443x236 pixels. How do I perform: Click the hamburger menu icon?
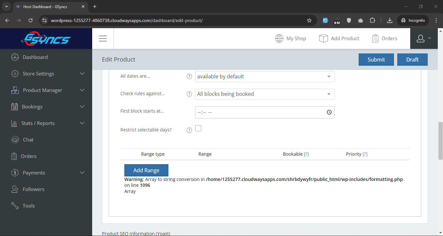pos(103,39)
